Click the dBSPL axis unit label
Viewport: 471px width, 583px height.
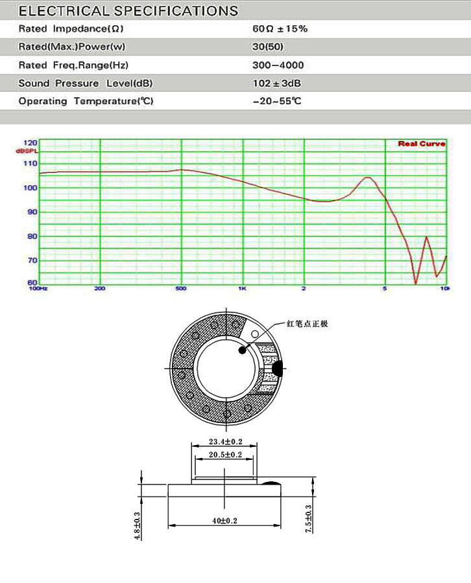27,150
